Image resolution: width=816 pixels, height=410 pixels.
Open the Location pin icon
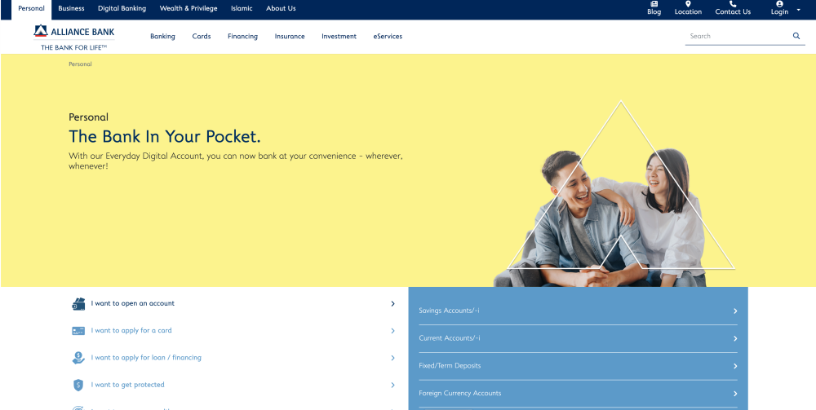tap(688, 4)
